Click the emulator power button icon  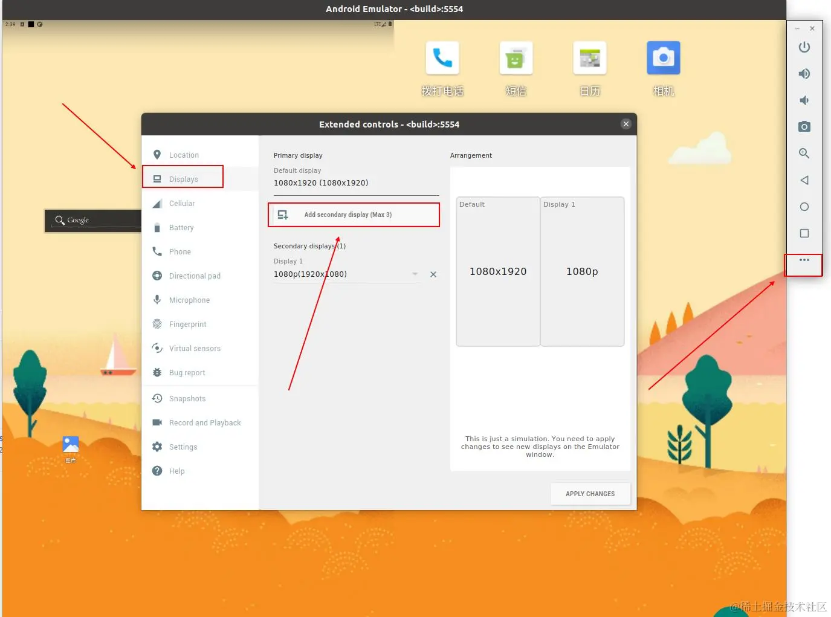804,47
